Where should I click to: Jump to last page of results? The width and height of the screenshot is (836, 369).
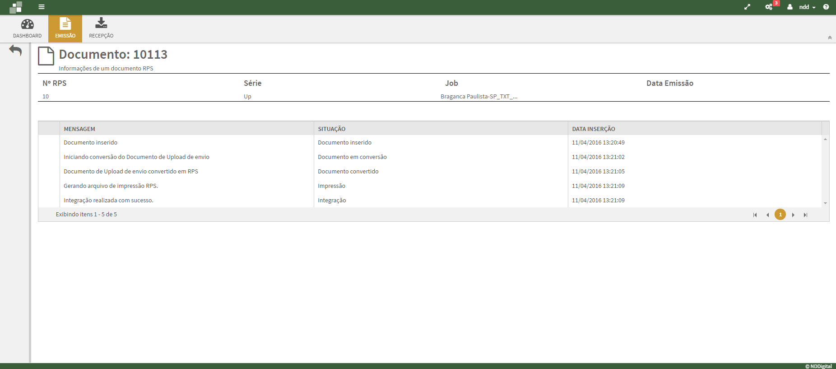point(805,215)
